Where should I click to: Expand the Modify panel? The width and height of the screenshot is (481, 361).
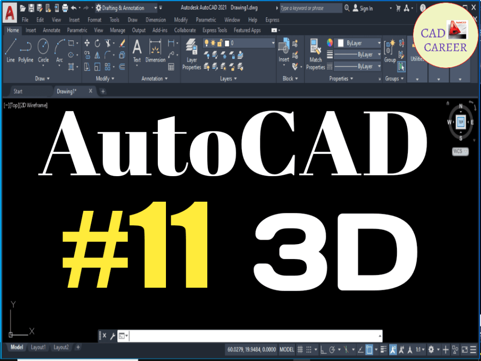105,78
